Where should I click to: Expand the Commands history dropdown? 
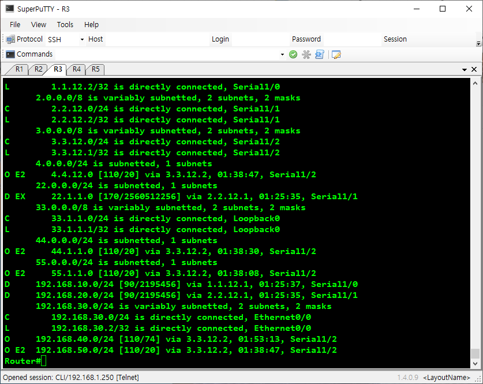pos(282,54)
